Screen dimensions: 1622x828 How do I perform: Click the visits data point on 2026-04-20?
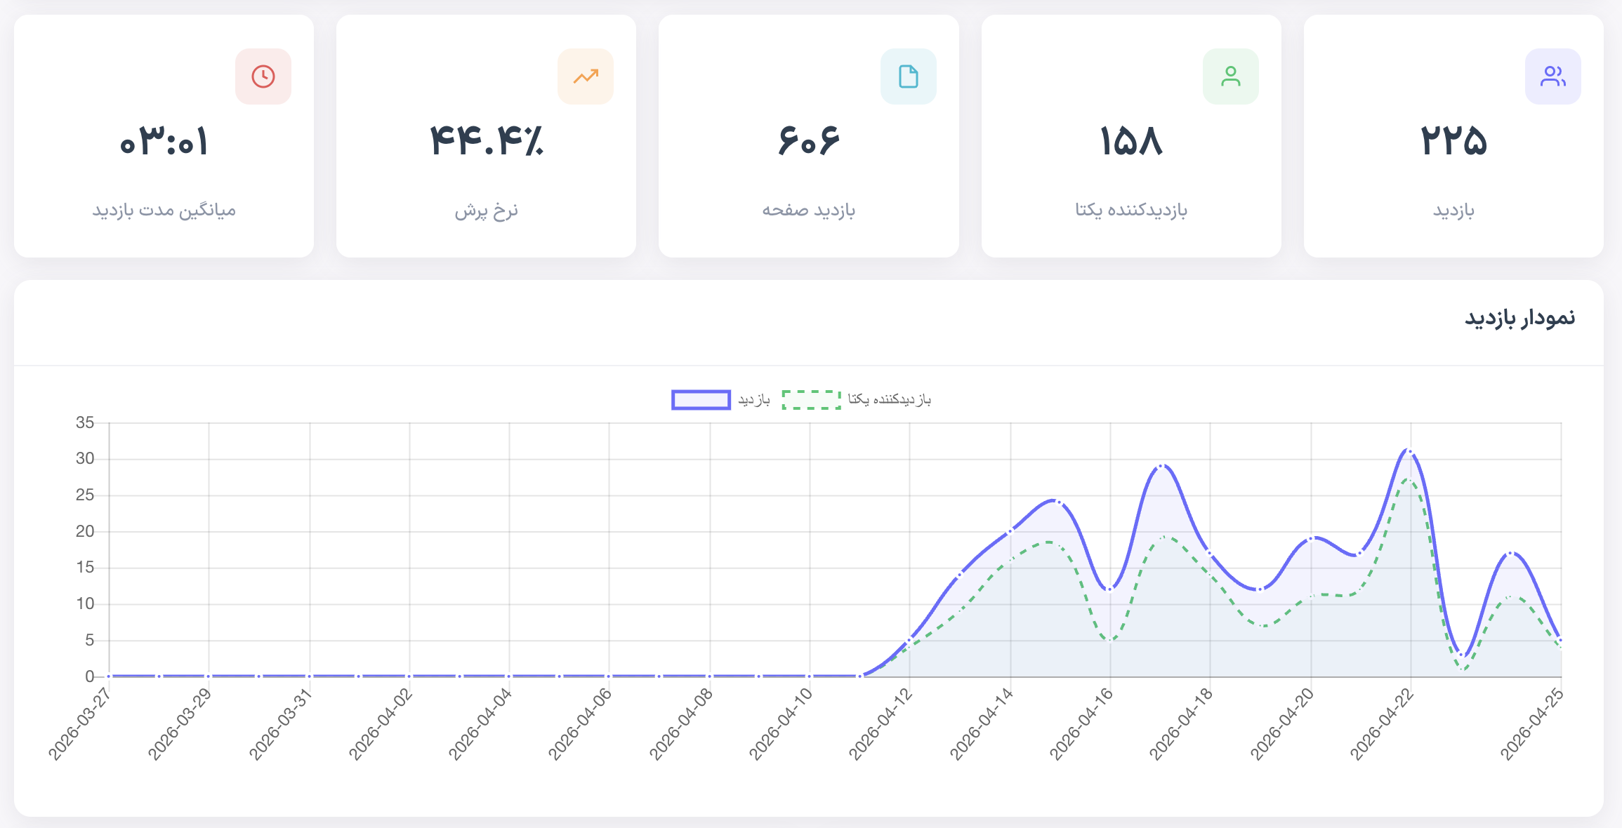click(1310, 539)
